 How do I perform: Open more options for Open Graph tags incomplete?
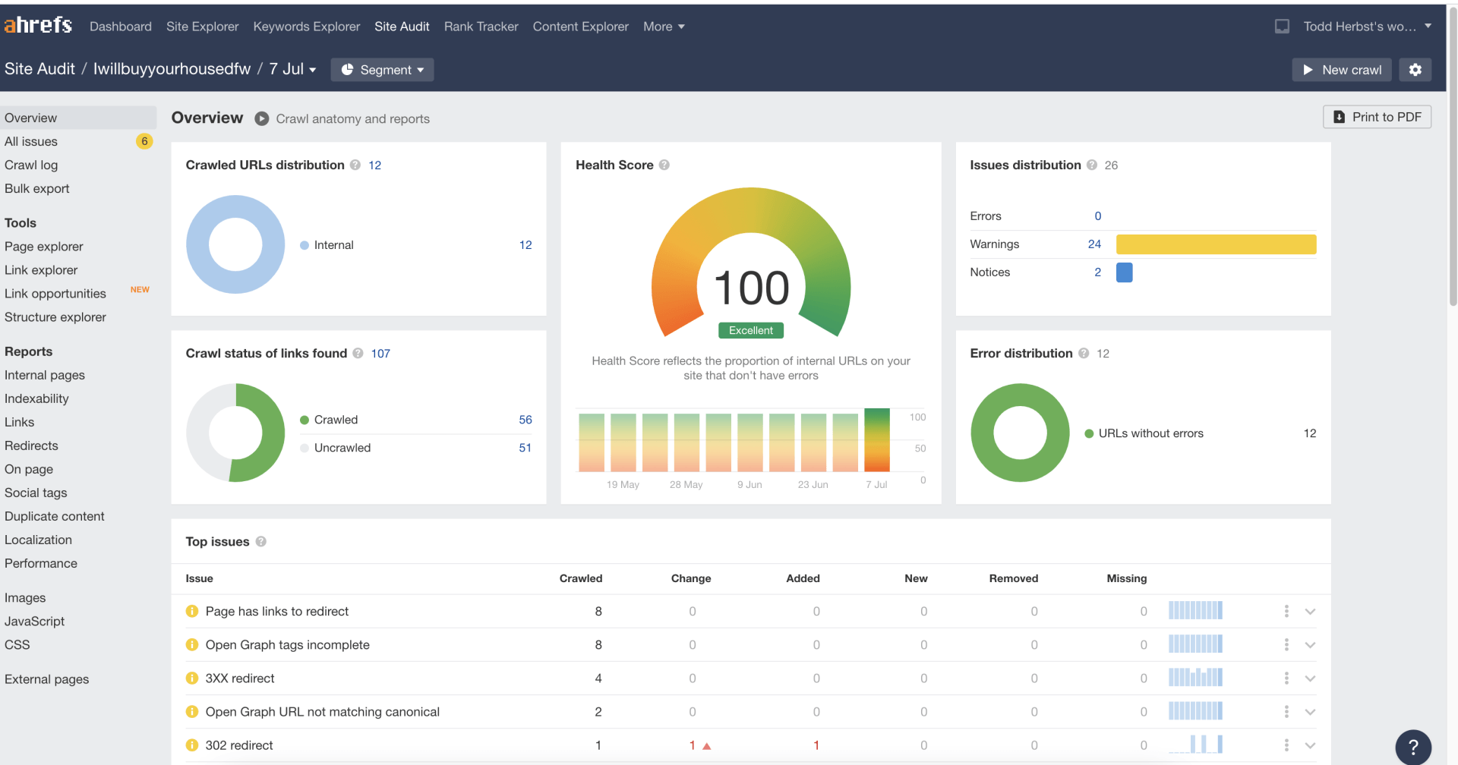point(1286,644)
